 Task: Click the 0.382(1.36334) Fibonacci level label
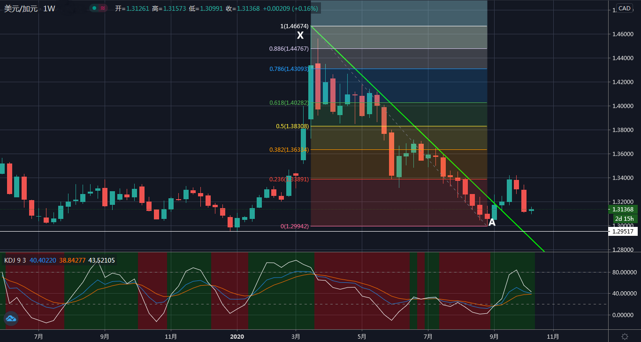point(289,150)
